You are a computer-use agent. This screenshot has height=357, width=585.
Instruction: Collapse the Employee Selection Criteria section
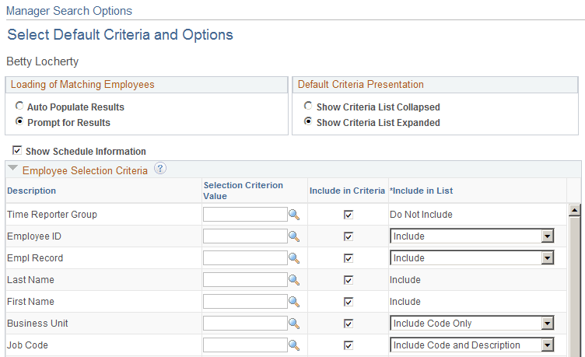point(13,170)
